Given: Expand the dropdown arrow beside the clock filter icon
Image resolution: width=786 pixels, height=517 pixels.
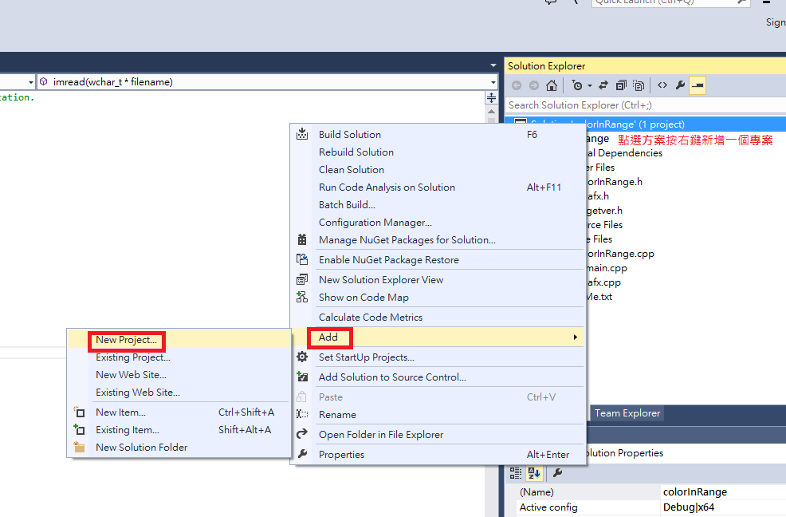Looking at the screenshot, I should [590, 86].
